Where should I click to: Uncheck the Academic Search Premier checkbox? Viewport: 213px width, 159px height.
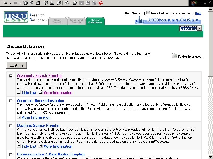[11, 76]
